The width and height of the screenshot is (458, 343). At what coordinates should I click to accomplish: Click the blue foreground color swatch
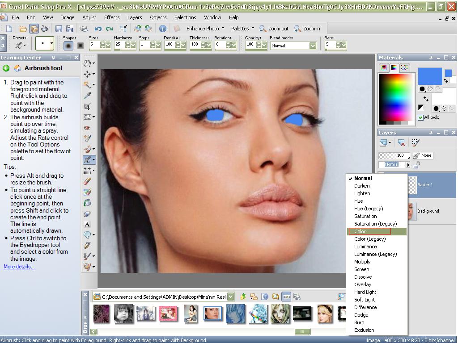429,75
